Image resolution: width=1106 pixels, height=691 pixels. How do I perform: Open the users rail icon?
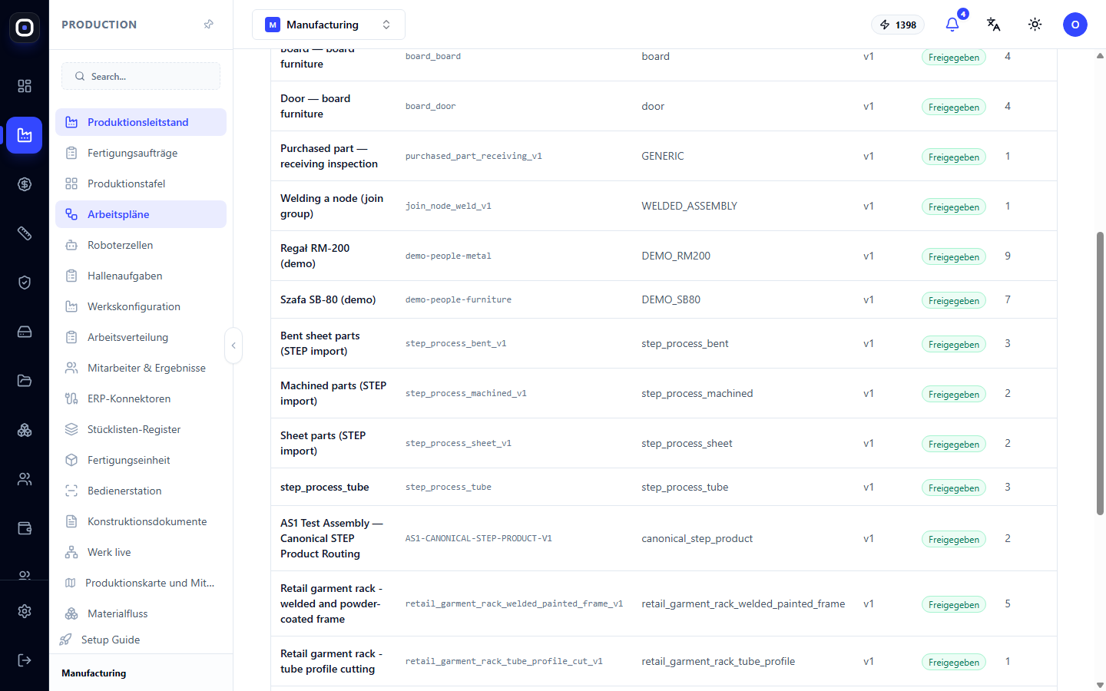25,479
